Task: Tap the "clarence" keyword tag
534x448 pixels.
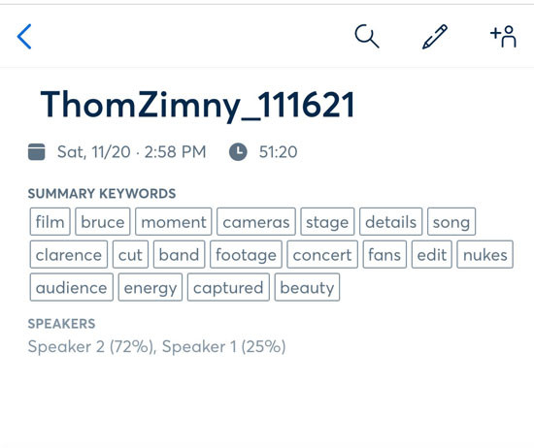Action: [x=69, y=254]
